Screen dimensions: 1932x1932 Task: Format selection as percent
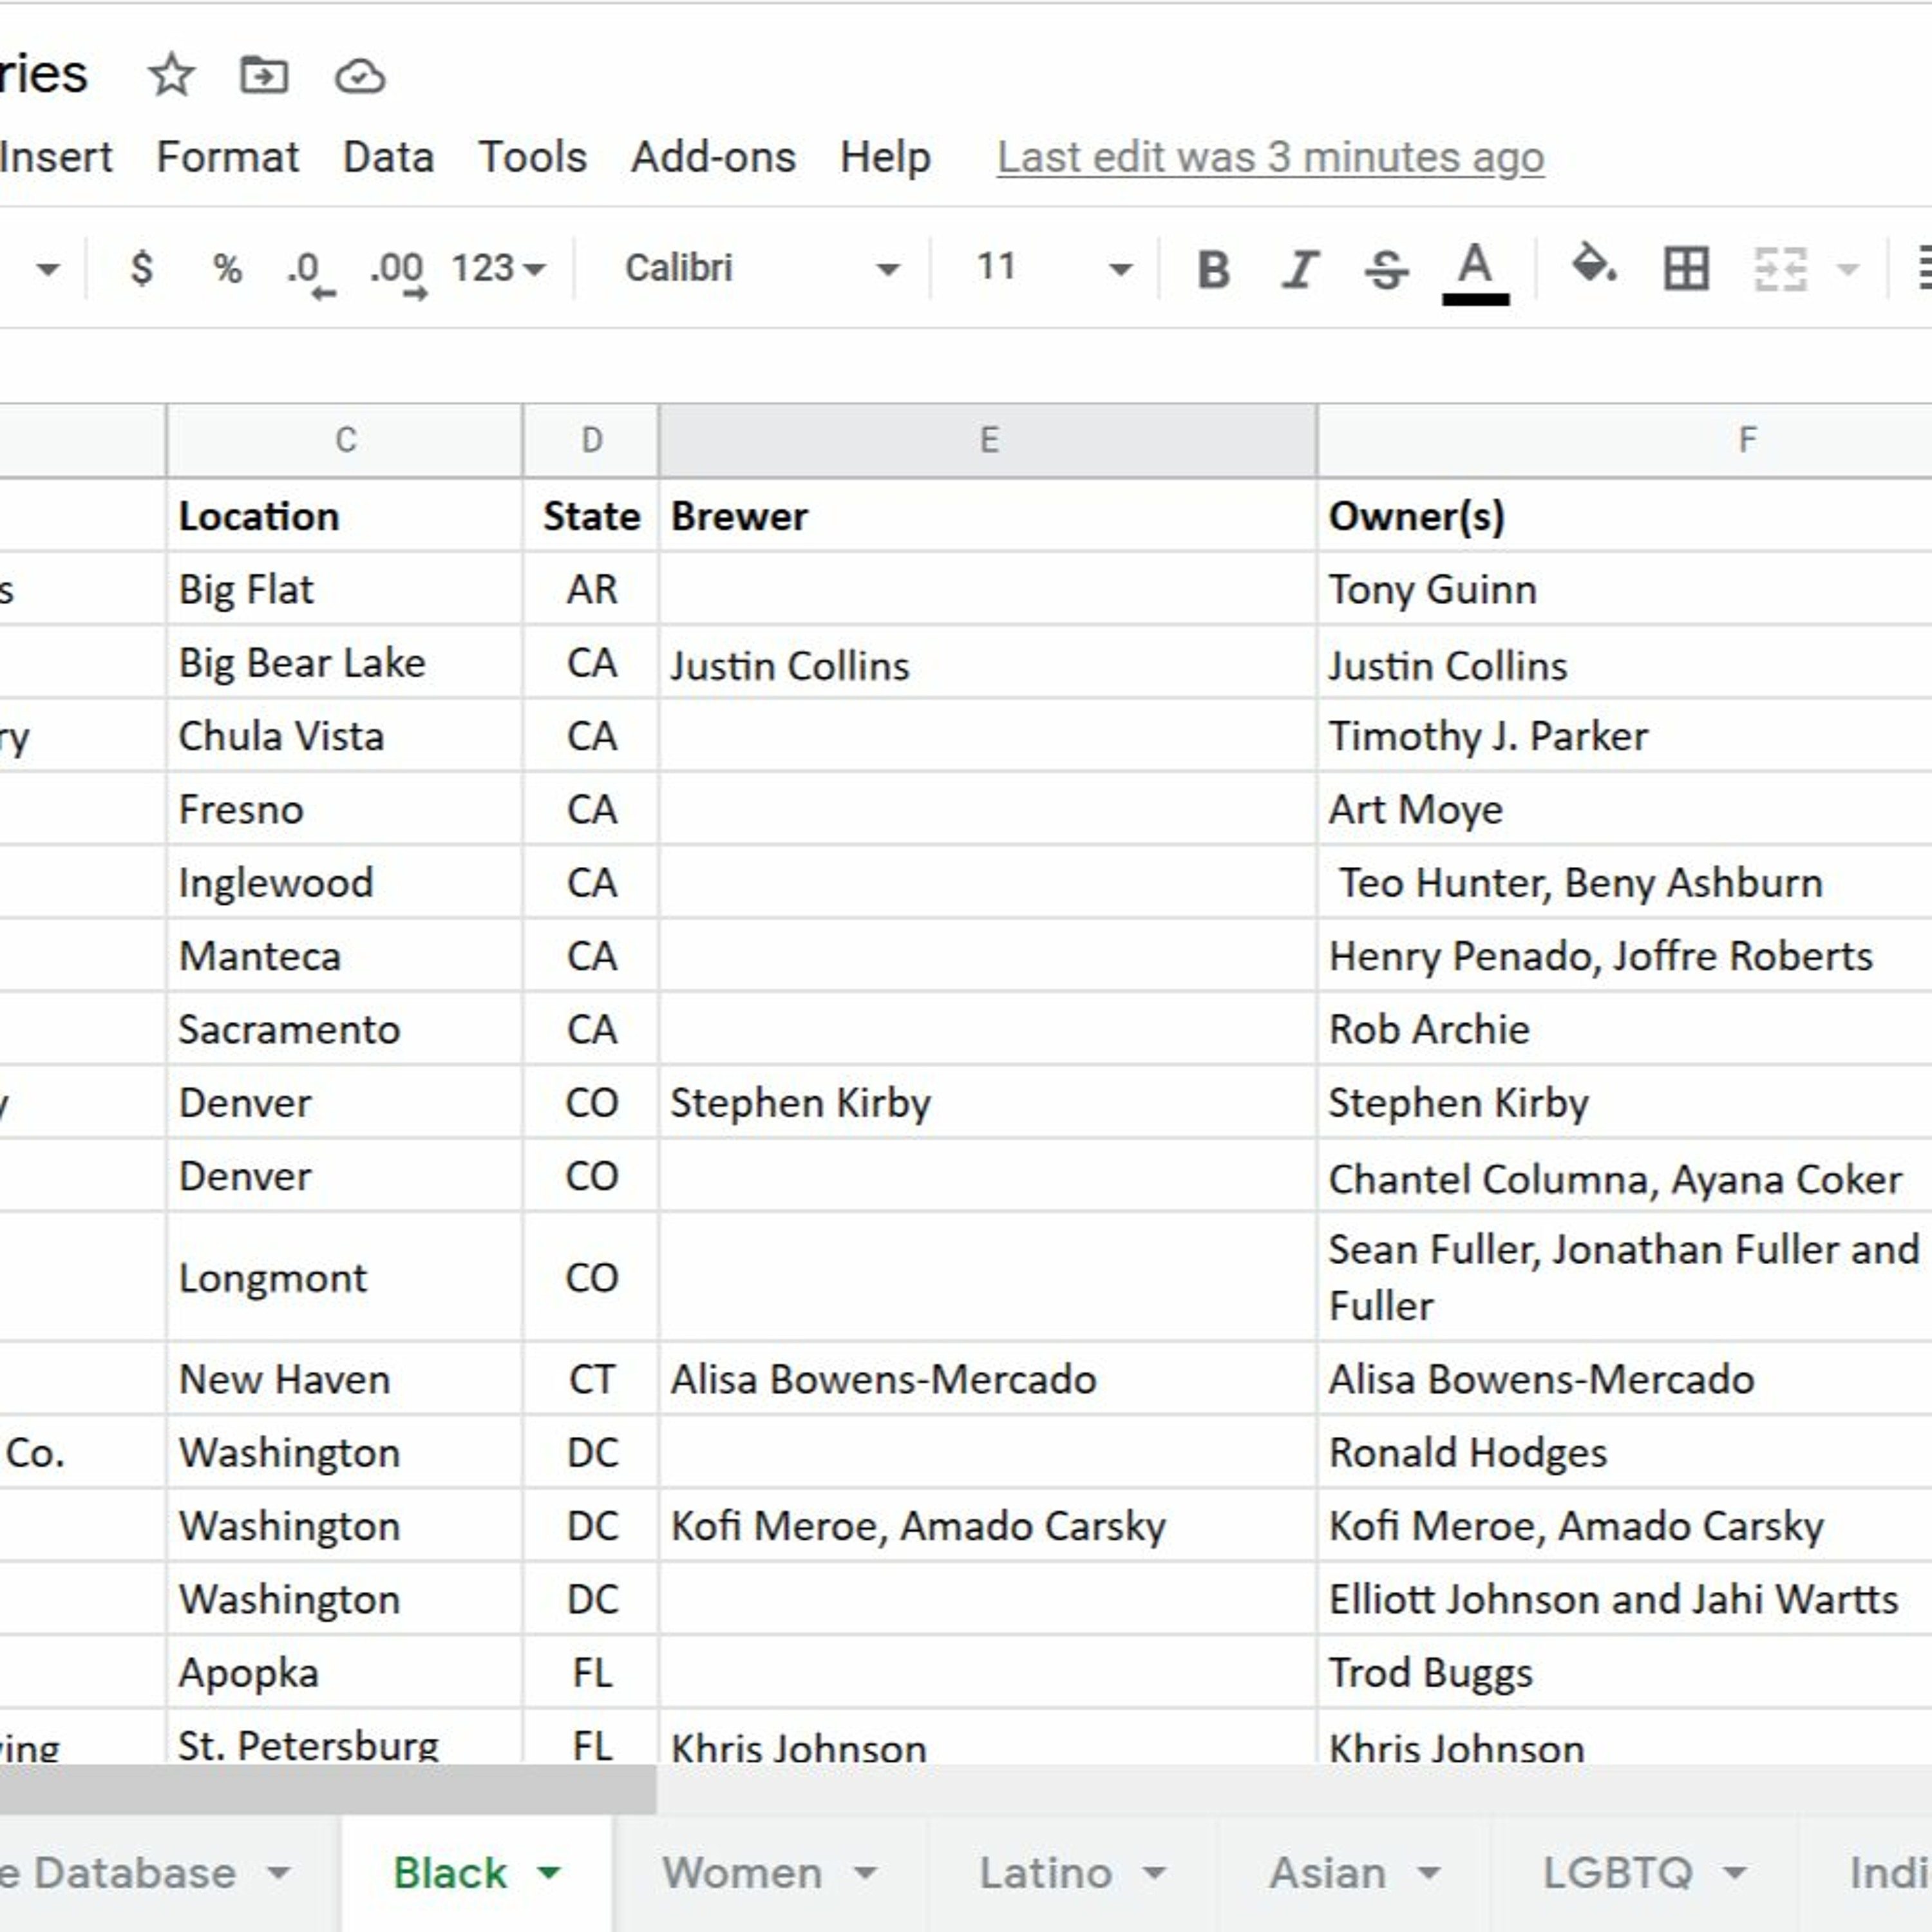tap(227, 268)
